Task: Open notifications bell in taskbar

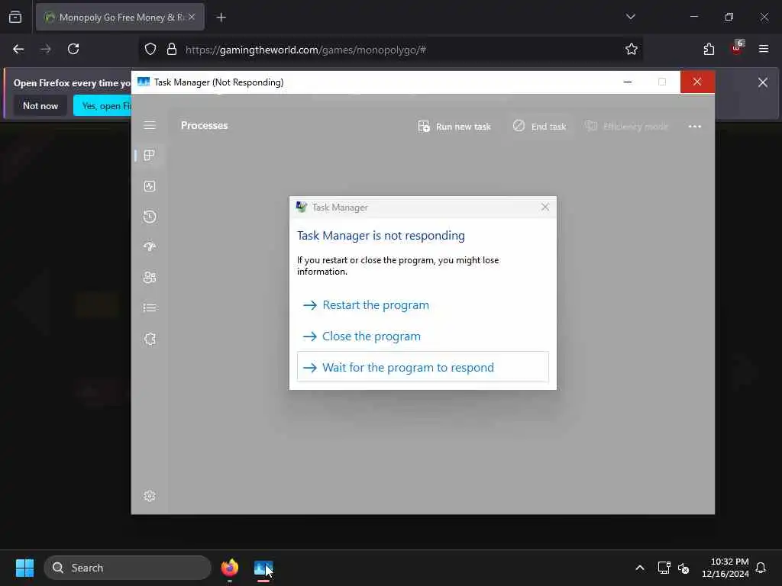Action: 761,568
